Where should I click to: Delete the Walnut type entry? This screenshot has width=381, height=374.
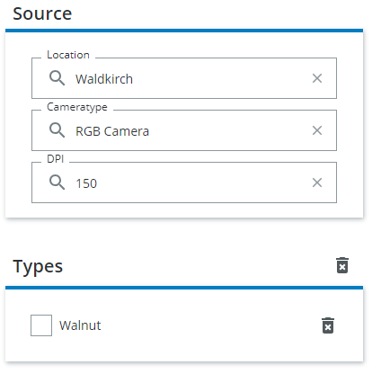pyautogui.click(x=328, y=325)
